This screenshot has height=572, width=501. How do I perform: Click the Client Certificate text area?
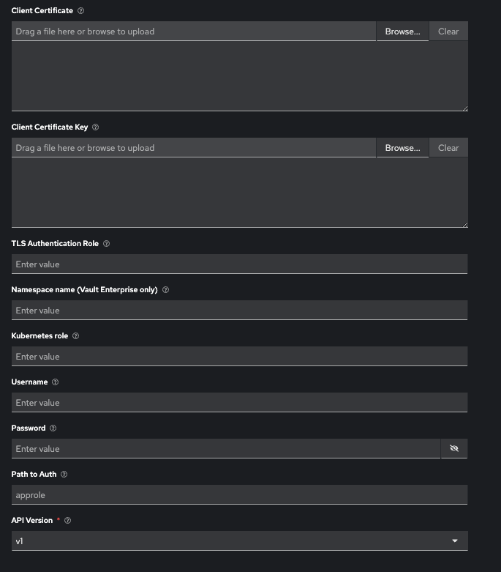pyautogui.click(x=239, y=75)
